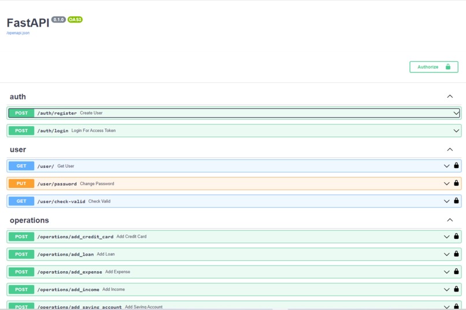Viewport: 466px width, 310px height.
Task: Click the operations section heading
Action: [29, 220]
